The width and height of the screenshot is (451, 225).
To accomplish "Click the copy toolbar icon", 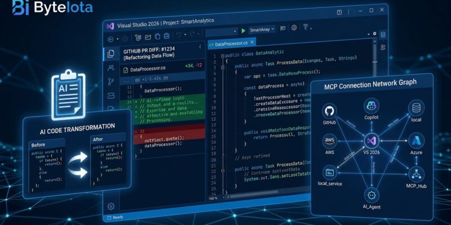I will pos(157,37).
